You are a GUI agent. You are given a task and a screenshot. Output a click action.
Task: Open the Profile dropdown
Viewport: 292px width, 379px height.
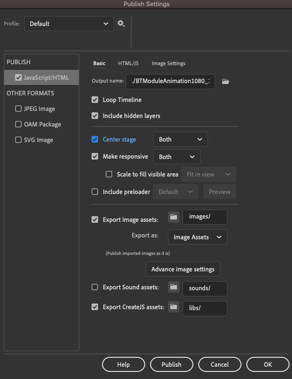69,23
